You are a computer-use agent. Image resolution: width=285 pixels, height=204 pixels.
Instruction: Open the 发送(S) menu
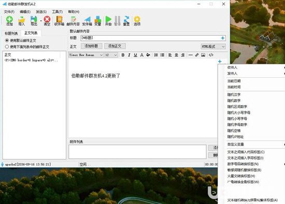pos(41,12)
